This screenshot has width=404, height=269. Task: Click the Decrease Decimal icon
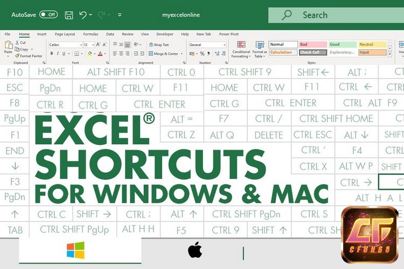pyautogui.click(x=224, y=54)
